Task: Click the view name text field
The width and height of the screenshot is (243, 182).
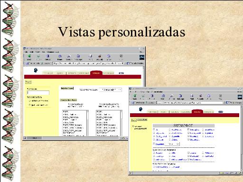Action: (x=38, y=93)
